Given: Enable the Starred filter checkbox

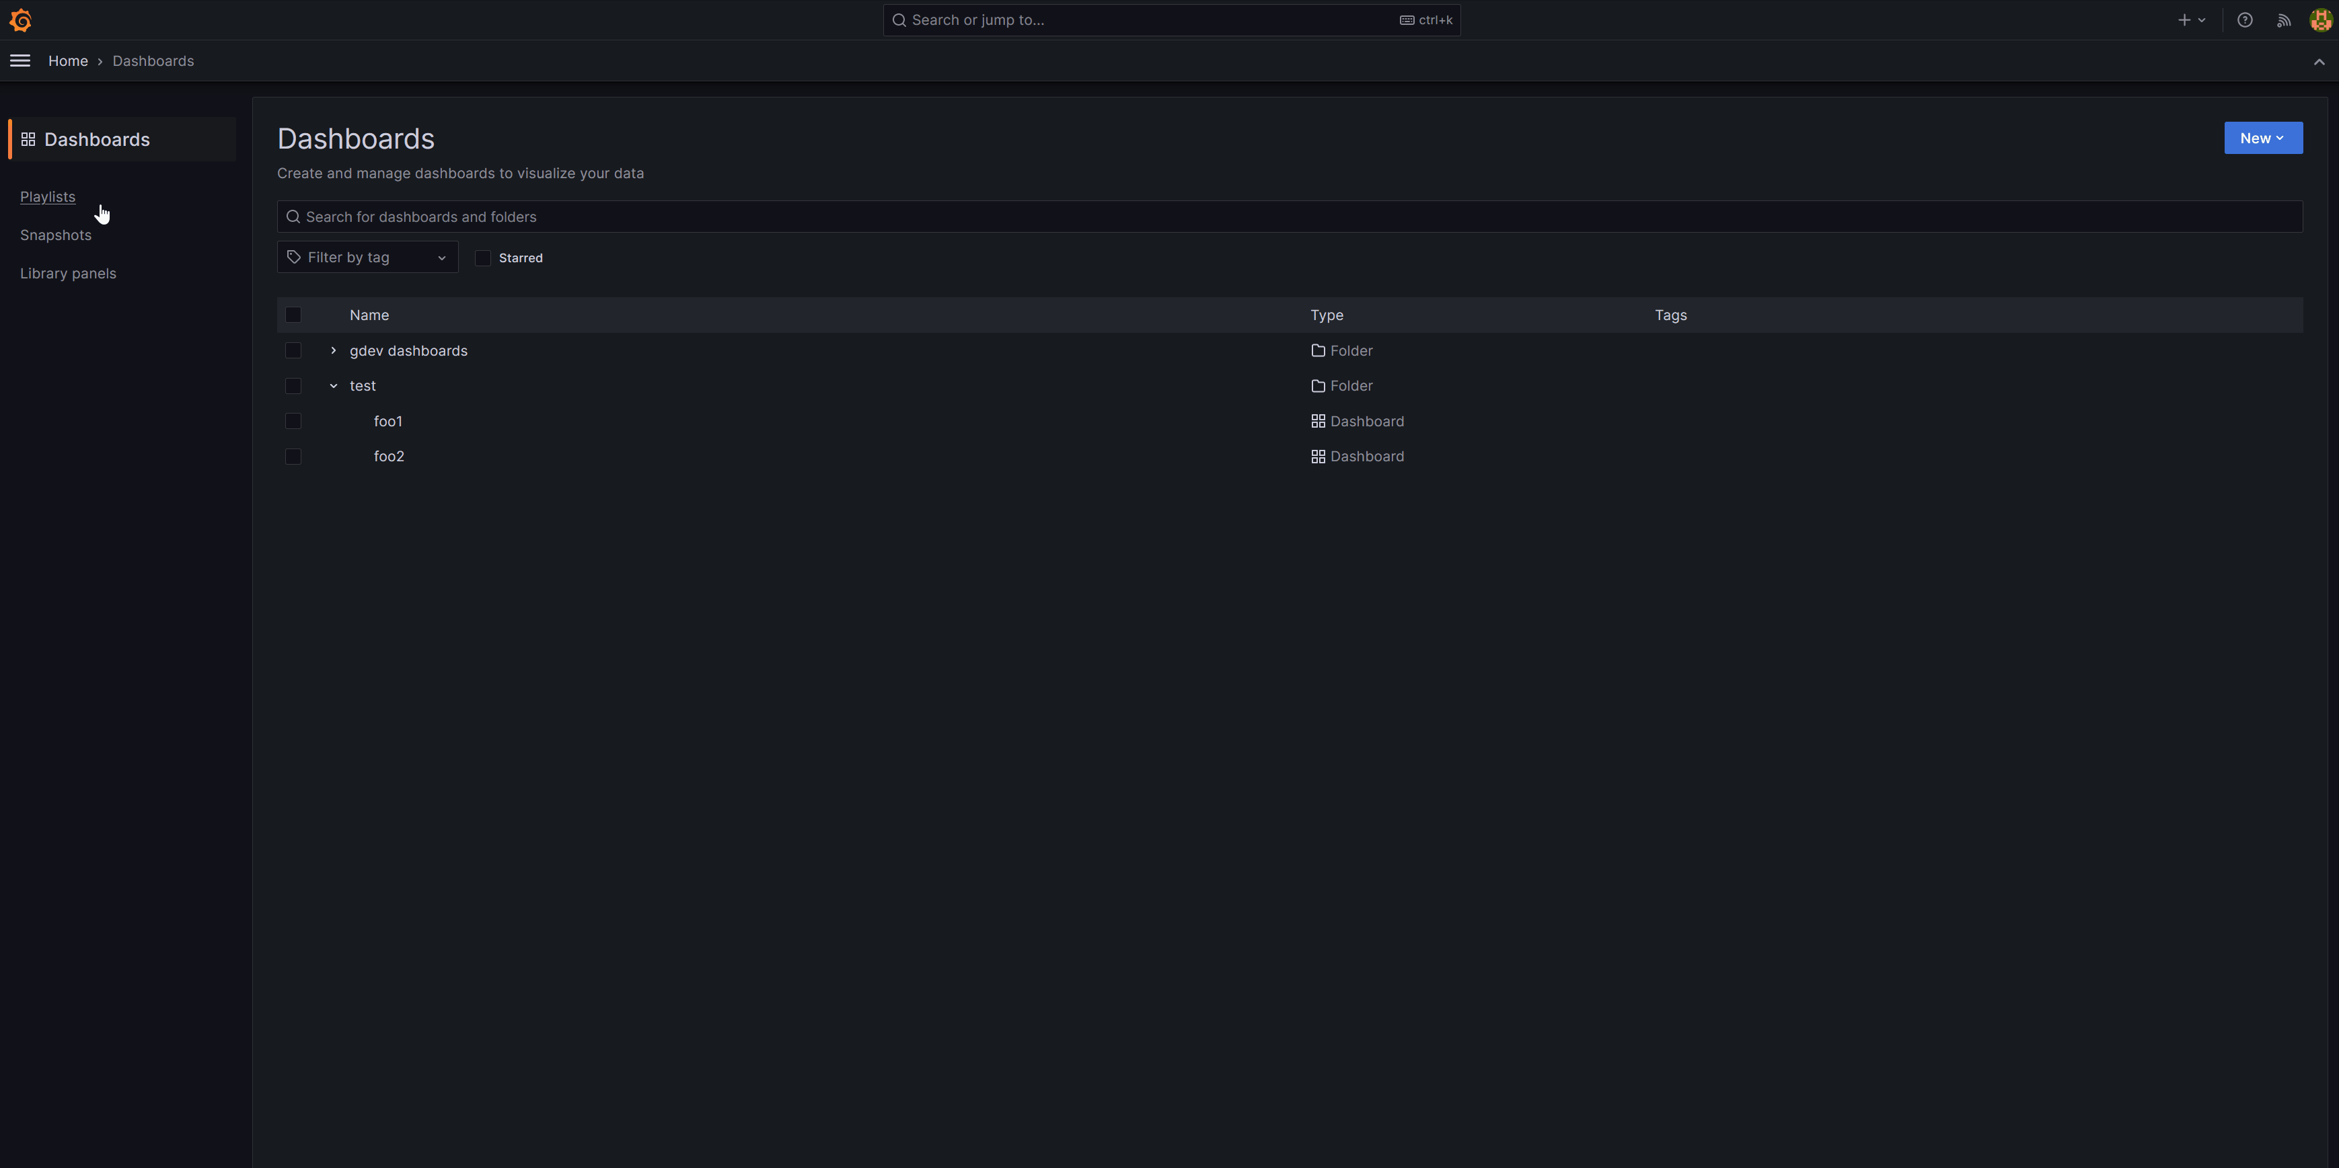Looking at the screenshot, I should [x=483, y=258].
